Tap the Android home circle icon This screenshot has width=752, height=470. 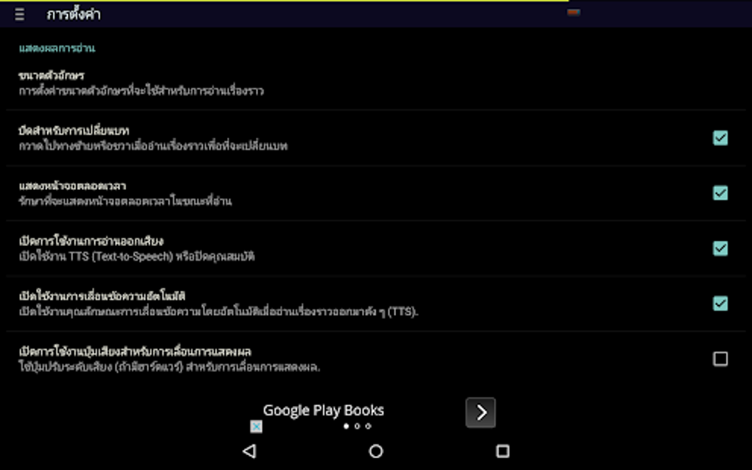click(x=376, y=451)
